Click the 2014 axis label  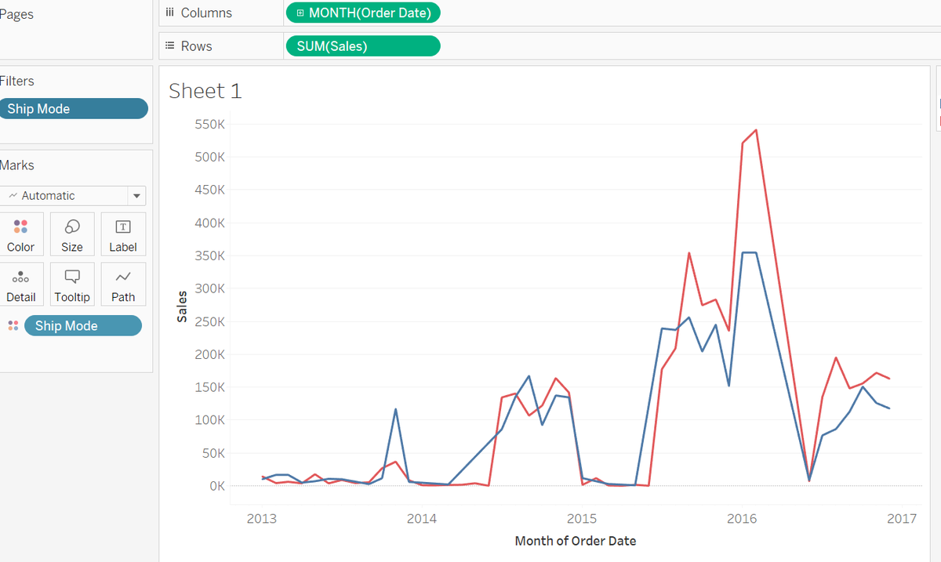pos(422,518)
